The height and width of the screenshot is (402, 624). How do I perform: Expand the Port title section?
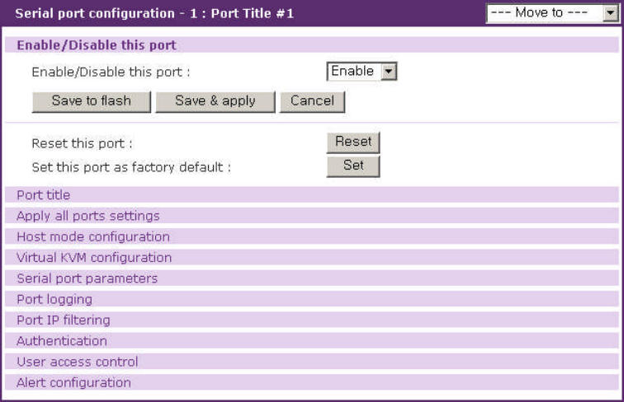44,195
